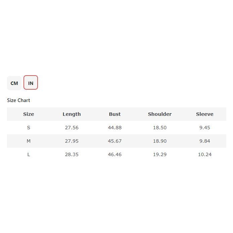The height and width of the screenshot is (233, 233).
Task: Click the Sleeve column header
Action: click(x=204, y=114)
